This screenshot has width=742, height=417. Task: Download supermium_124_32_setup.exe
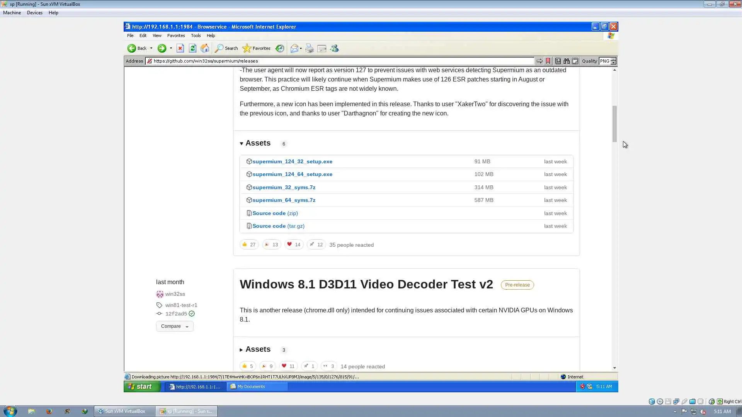coord(292,161)
